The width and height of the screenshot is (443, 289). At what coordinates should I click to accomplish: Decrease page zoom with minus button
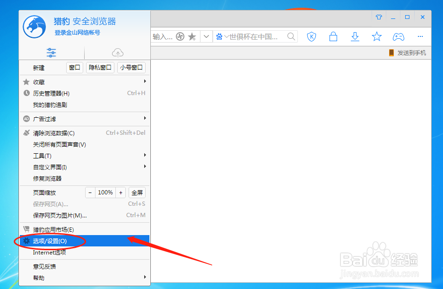click(90, 193)
